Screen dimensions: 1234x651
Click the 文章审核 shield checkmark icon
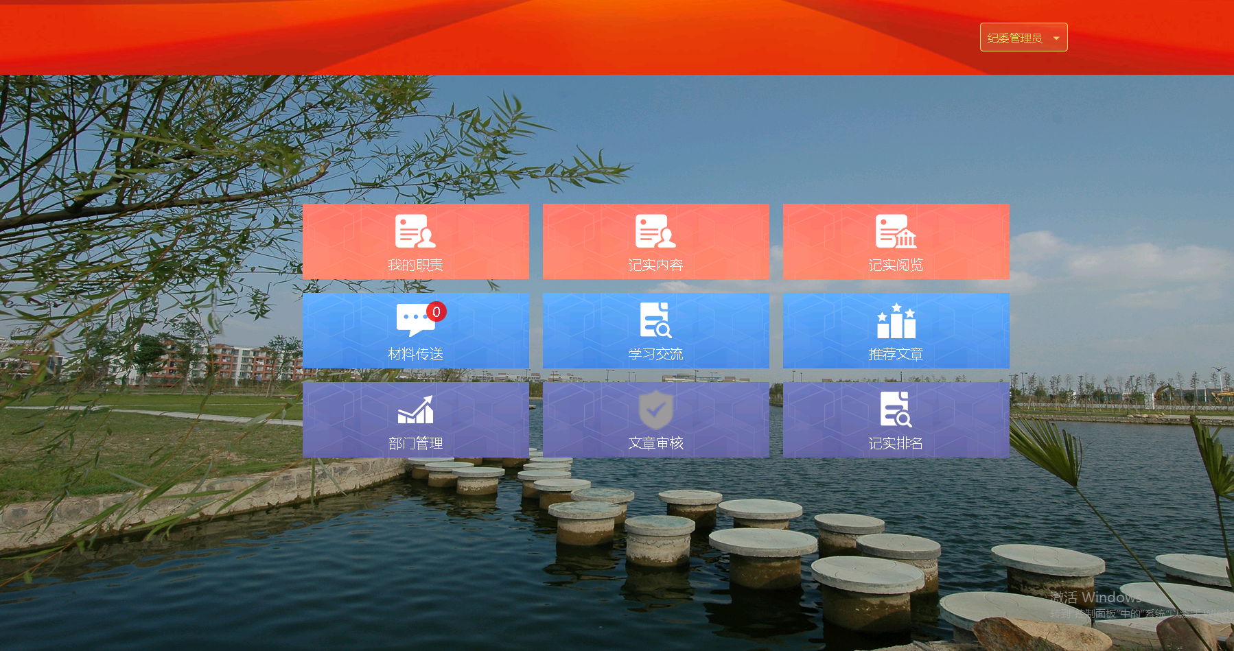[x=655, y=410]
